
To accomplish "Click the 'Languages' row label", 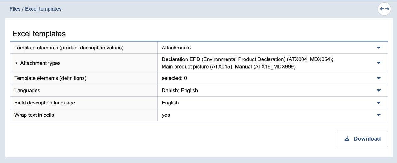I will [x=27, y=90].
